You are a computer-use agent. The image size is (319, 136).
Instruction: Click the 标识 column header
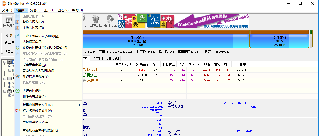point(155,64)
